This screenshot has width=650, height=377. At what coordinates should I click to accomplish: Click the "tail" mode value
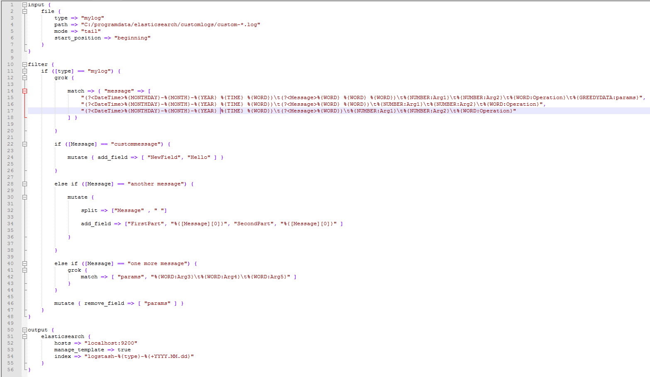(91, 31)
